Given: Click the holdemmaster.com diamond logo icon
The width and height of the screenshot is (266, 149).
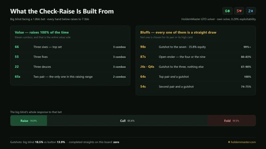Looking at the screenshot, I should [229, 142].
